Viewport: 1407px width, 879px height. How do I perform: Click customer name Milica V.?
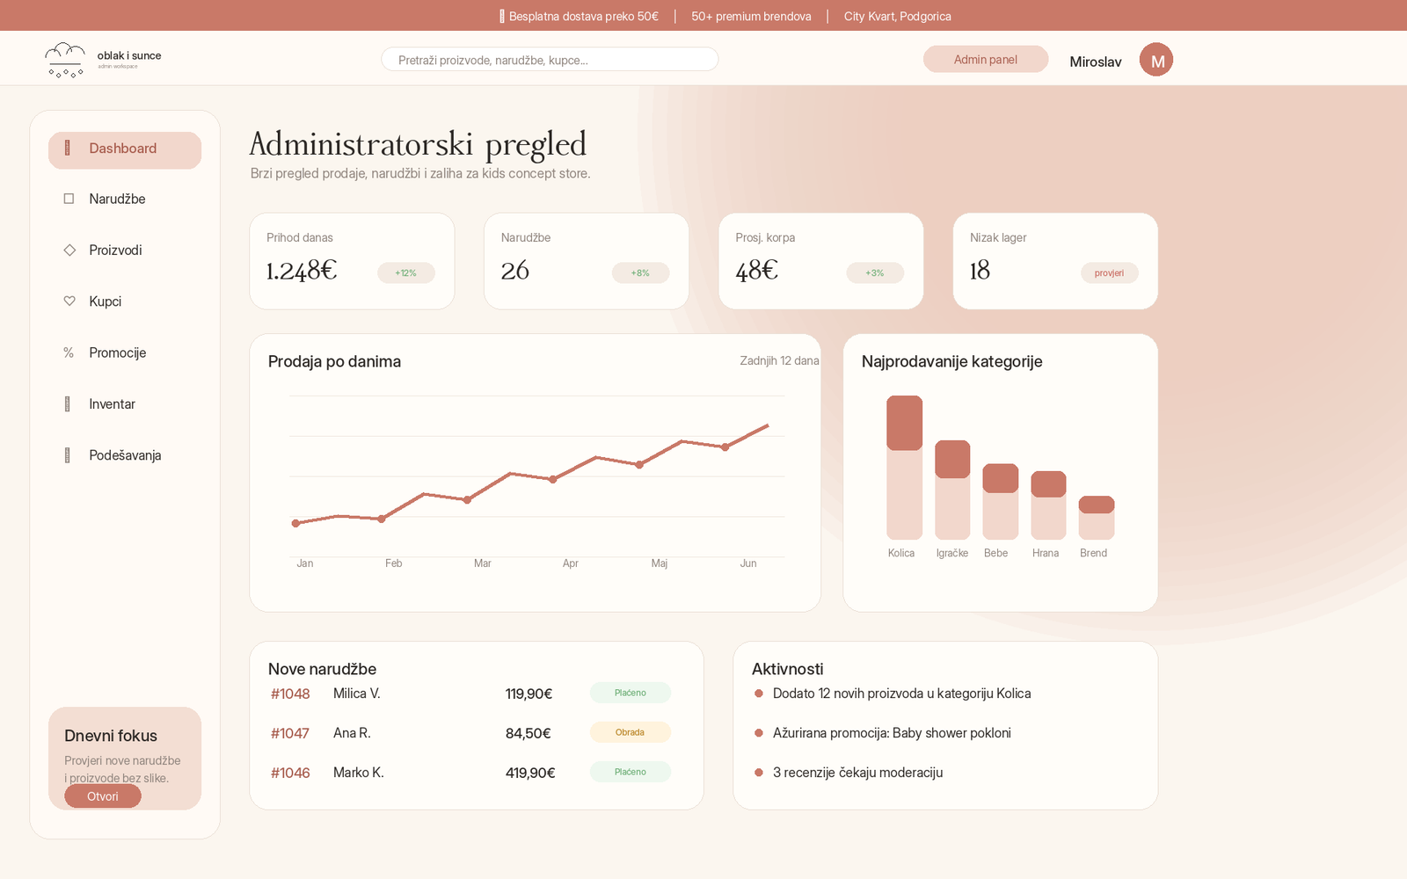point(357,694)
